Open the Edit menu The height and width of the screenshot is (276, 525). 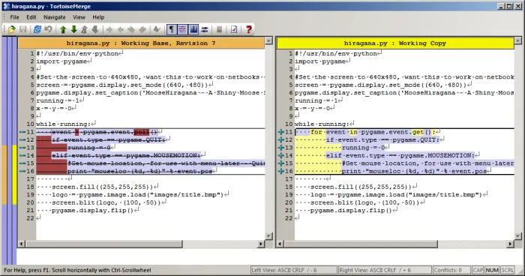tap(31, 17)
